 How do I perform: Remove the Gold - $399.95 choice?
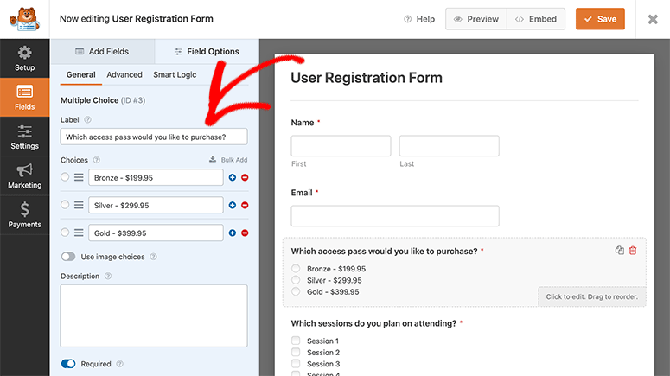[245, 233]
